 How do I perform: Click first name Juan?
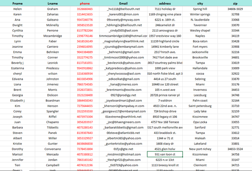pyautogui.click(x=17, y=122)
